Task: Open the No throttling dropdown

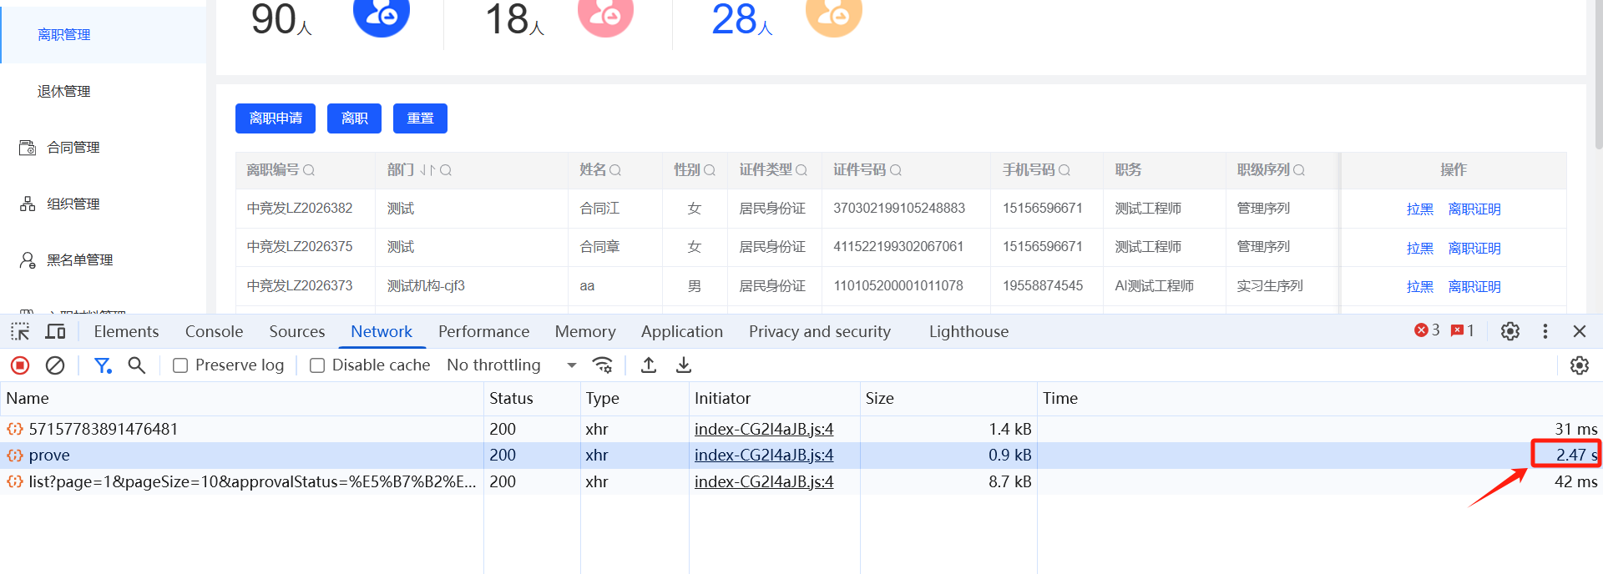Action: click(x=511, y=365)
